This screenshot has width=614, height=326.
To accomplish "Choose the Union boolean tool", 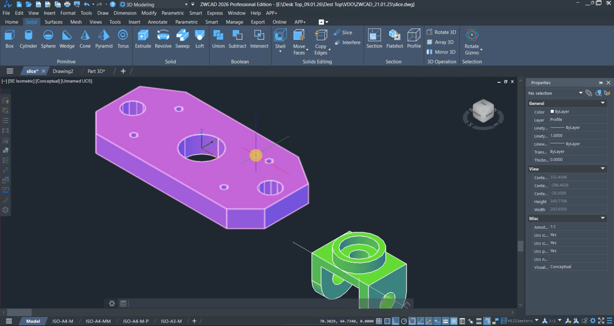I will point(218,39).
